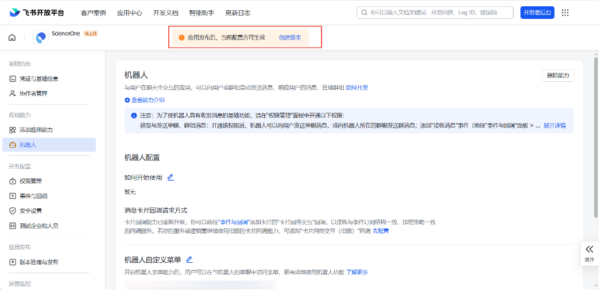The height and width of the screenshot is (292, 600).
Task: Go to home via house icon
Action: [x=12, y=37]
